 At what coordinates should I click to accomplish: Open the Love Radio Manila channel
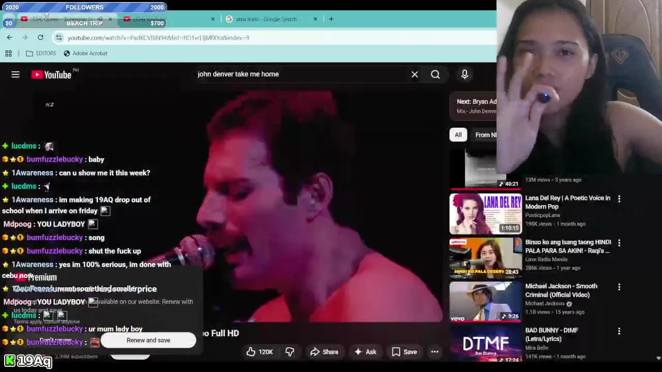[546, 259]
